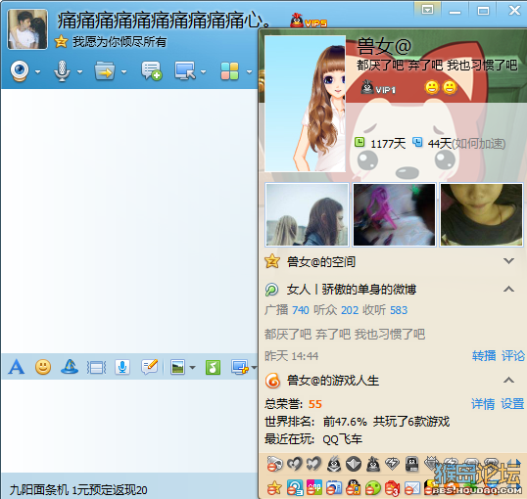527x499 pixels.
Task: Click the send file folder icon
Action: [105, 70]
